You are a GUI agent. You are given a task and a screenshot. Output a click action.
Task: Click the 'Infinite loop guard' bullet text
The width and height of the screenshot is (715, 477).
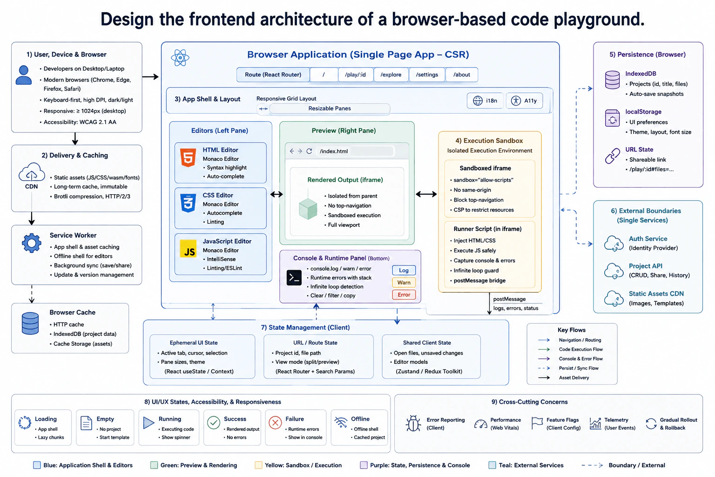[x=476, y=270]
